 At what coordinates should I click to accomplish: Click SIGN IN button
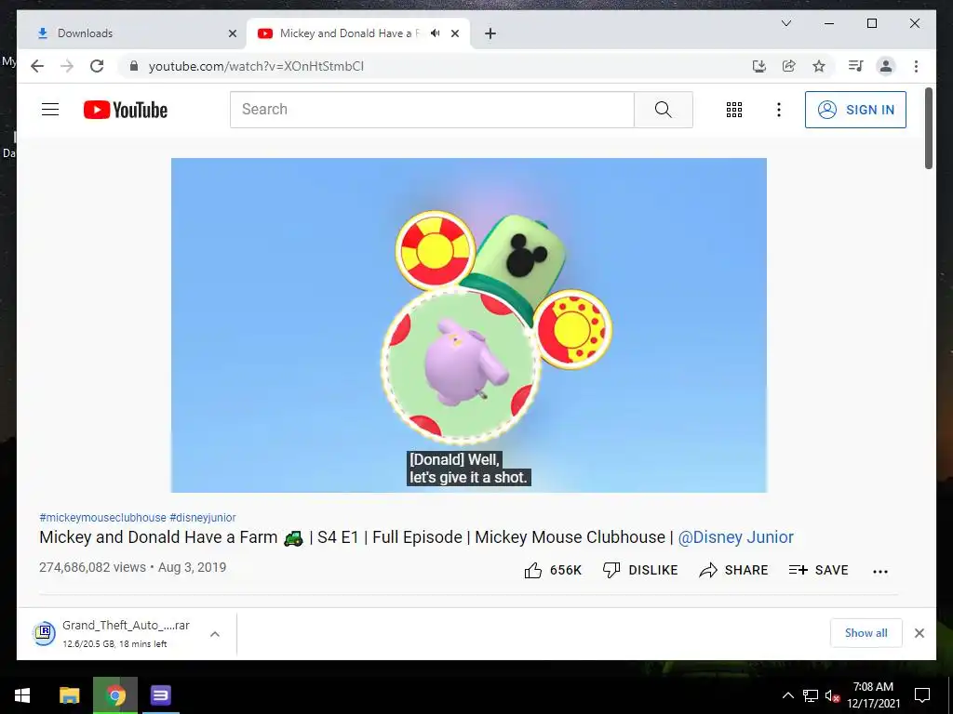click(x=855, y=110)
